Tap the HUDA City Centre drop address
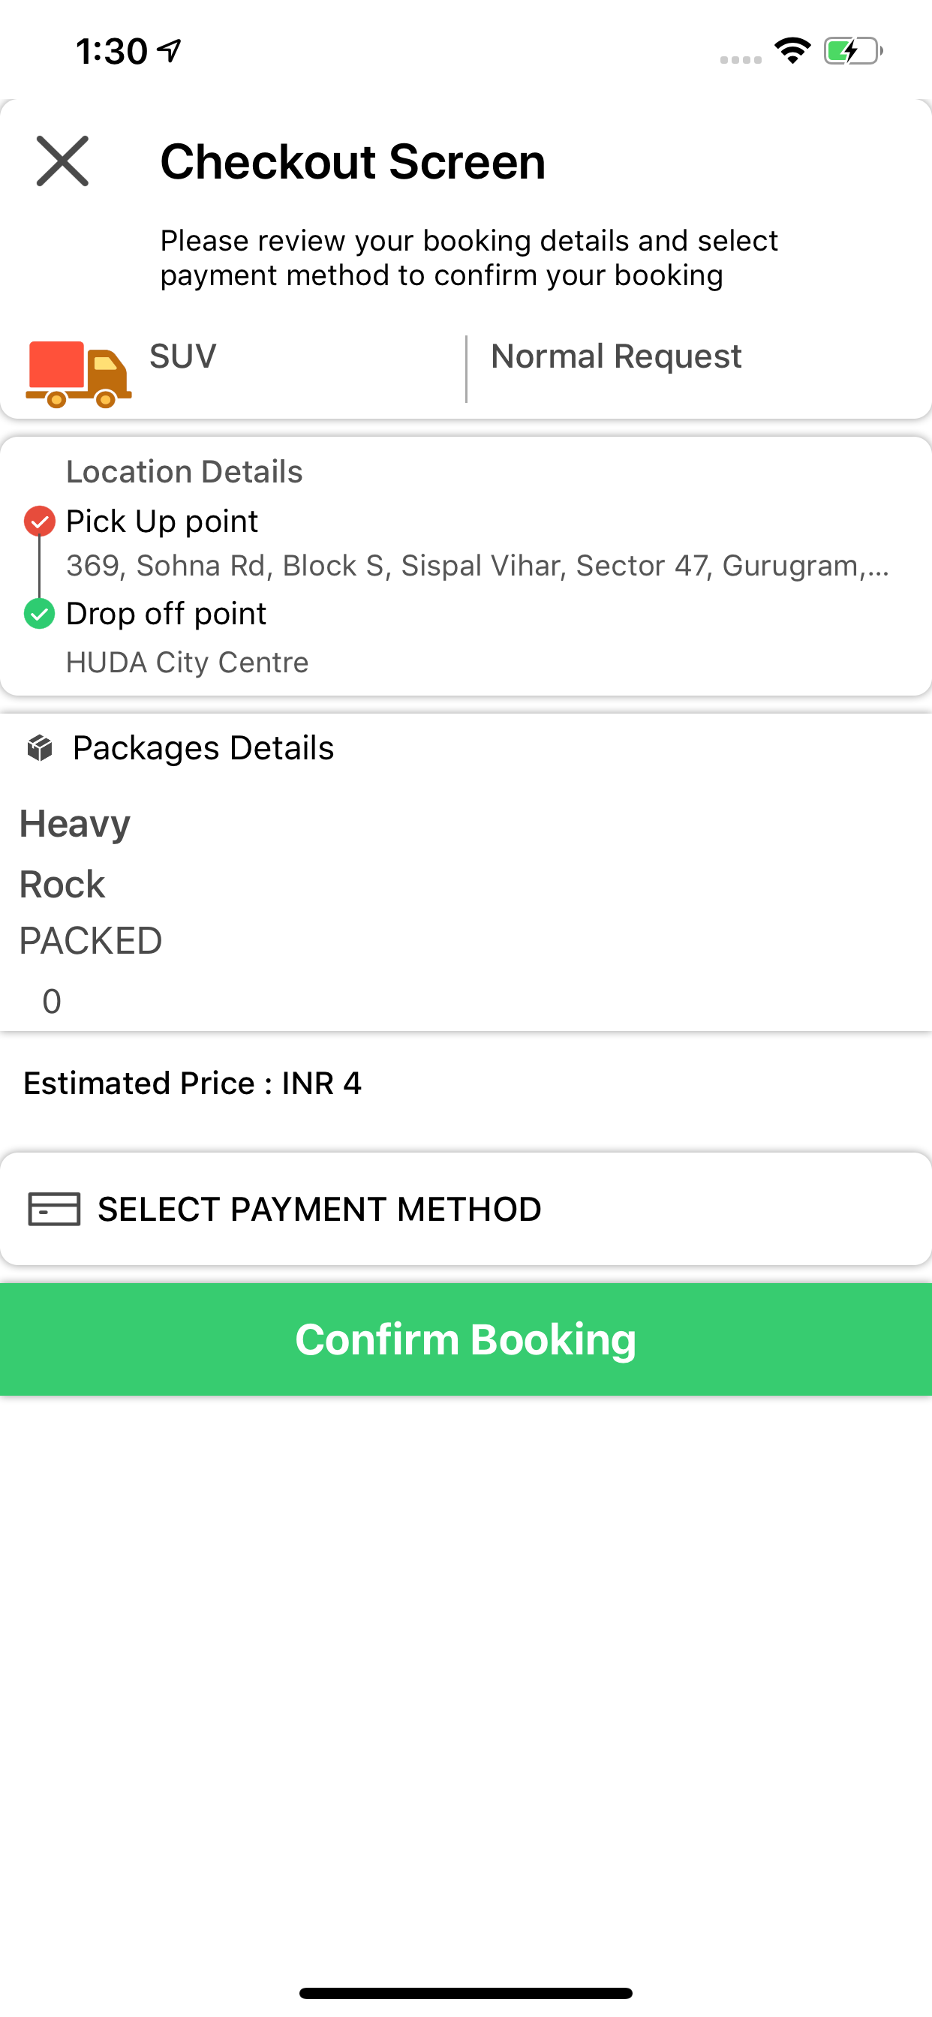Viewport: 932px width, 2017px height. 187,663
